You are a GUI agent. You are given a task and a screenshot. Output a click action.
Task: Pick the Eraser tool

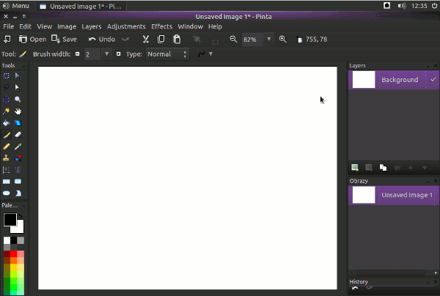(x=18, y=135)
